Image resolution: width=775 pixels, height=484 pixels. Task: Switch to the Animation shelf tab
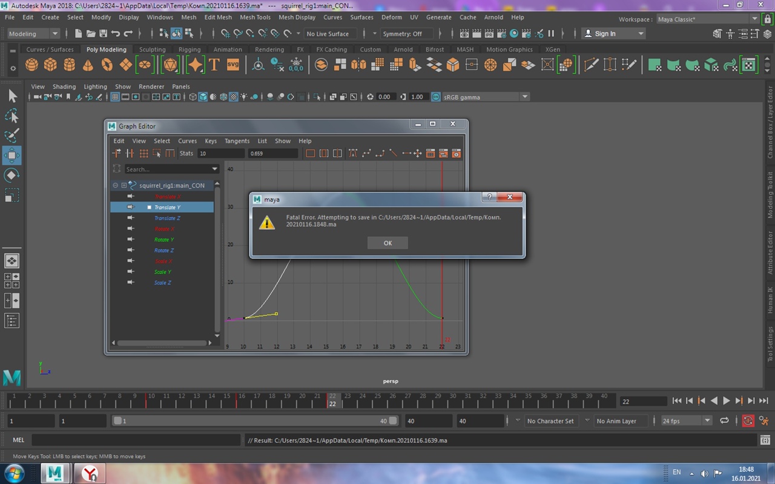[x=228, y=50]
